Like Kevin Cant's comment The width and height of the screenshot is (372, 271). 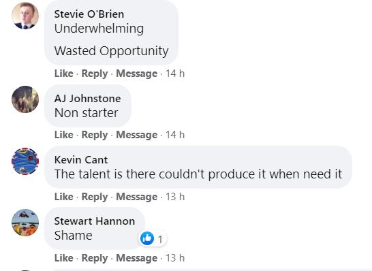click(64, 197)
